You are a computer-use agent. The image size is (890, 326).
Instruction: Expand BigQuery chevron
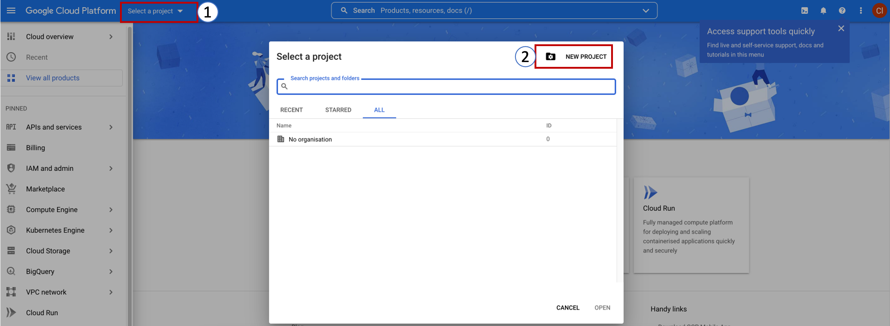pos(111,271)
